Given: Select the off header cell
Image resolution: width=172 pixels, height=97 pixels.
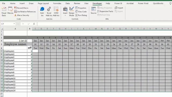Looking at the screenshot, I should [30, 48].
